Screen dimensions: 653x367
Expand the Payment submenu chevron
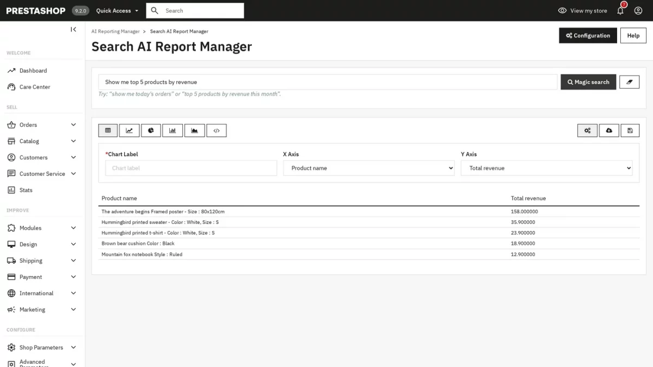point(73,277)
